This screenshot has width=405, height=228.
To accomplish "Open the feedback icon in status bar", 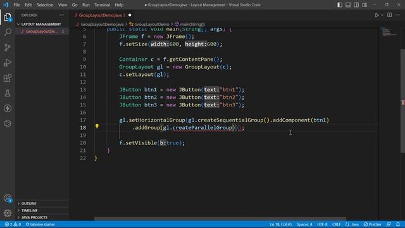I will click(x=389, y=224).
